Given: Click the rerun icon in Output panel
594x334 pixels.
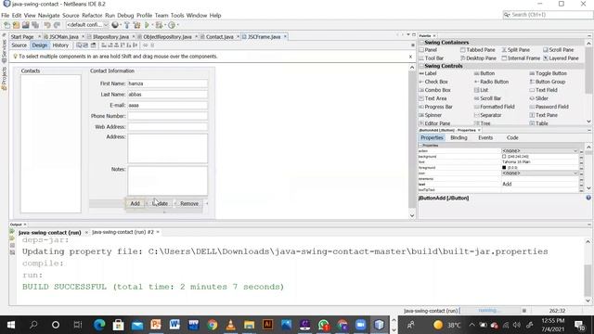Looking at the screenshot, I should click(x=12, y=231).
